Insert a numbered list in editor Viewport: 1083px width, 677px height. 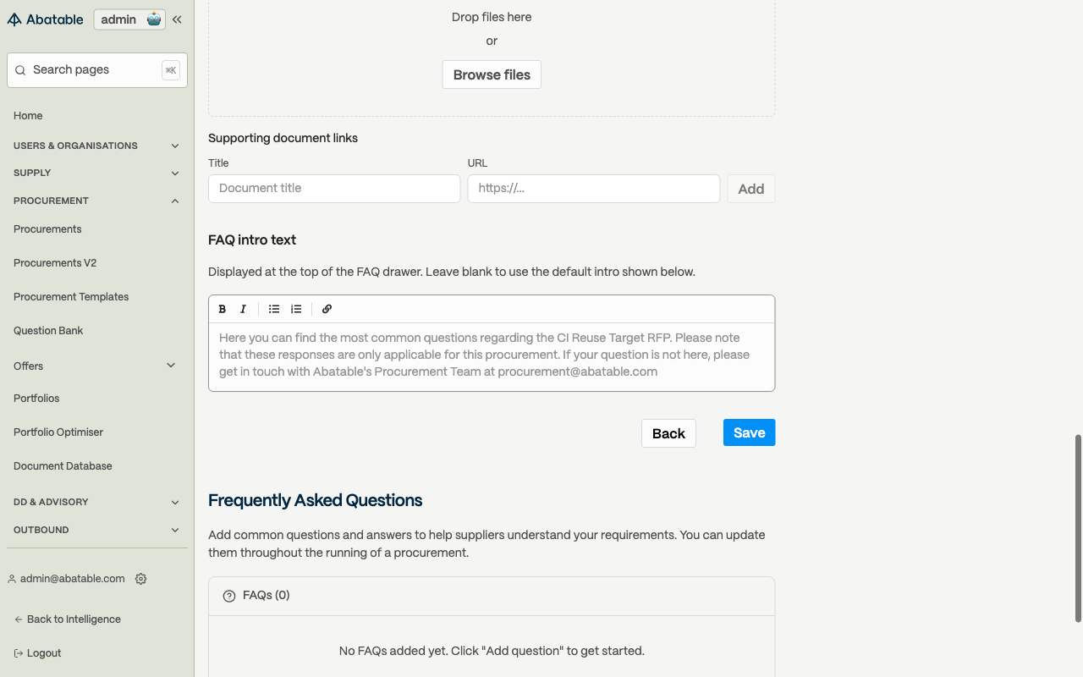[x=296, y=309]
